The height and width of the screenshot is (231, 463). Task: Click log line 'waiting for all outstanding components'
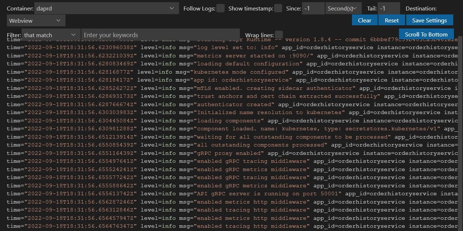[231, 137]
